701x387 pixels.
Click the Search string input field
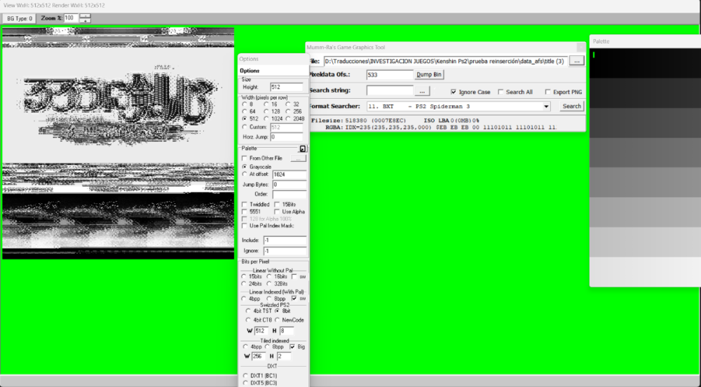(x=389, y=90)
